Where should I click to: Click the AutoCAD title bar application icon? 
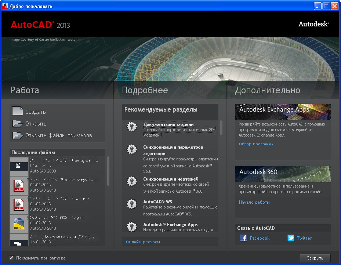5,6
